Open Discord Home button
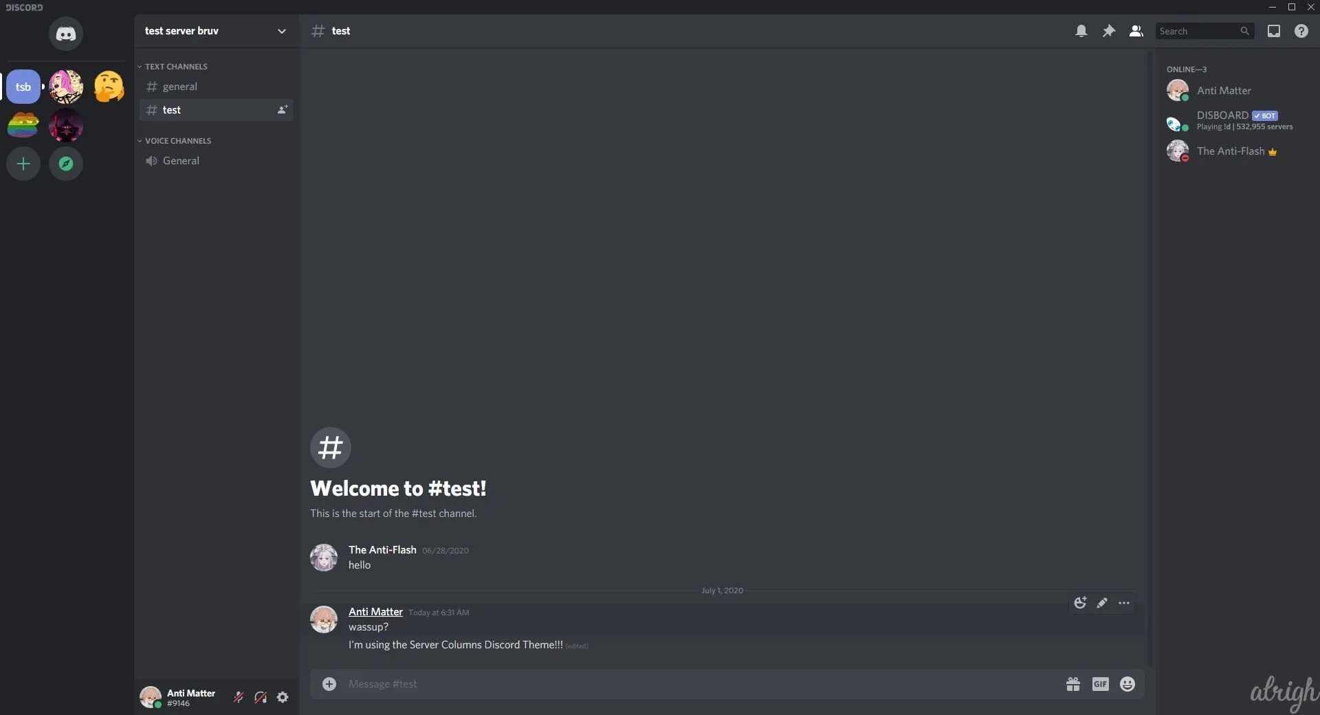The image size is (1320, 715). 66,34
